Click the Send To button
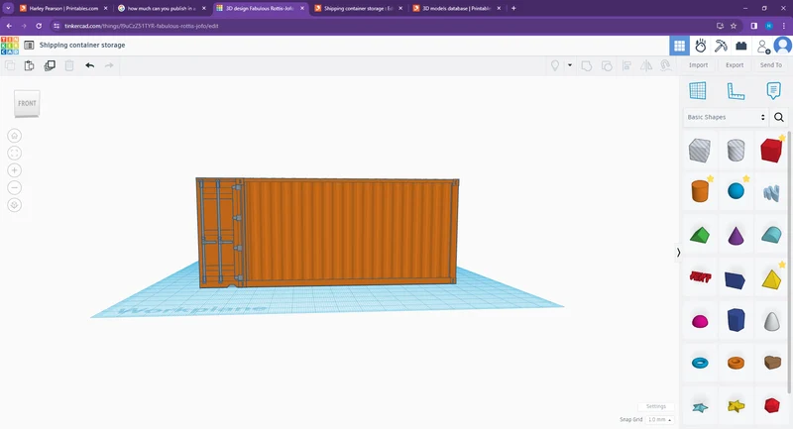The image size is (793, 429). 771,65
